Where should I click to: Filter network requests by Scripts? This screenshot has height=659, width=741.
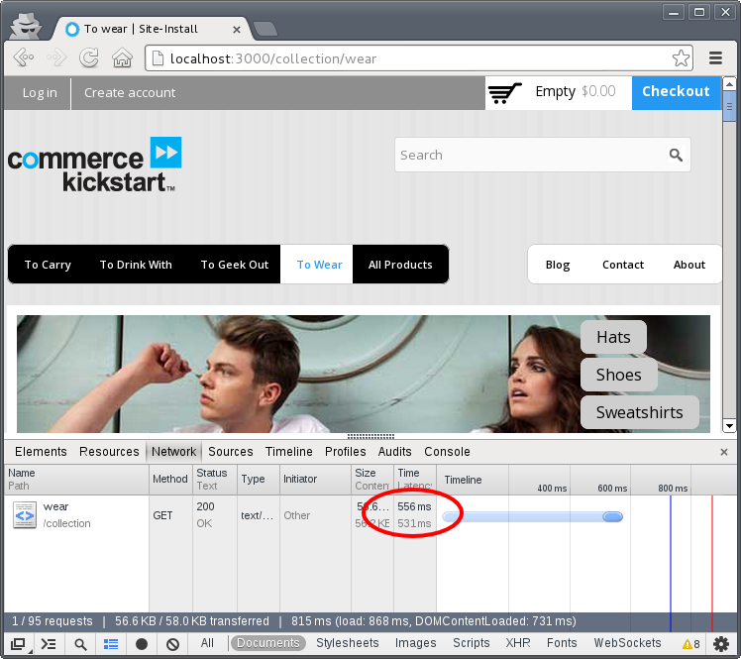(472, 643)
